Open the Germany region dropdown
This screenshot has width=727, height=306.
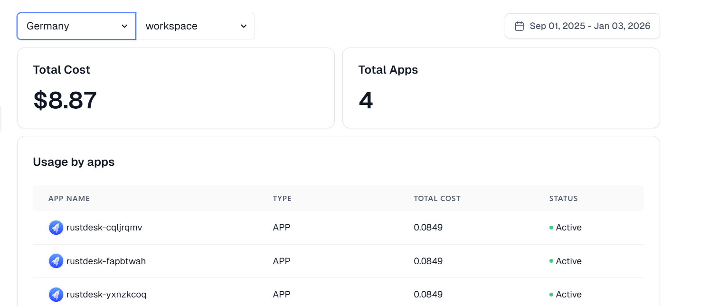[x=76, y=26]
